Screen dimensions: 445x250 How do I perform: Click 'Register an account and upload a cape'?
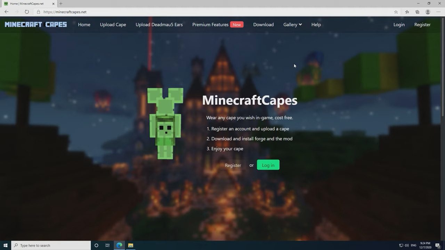(x=250, y=129)
